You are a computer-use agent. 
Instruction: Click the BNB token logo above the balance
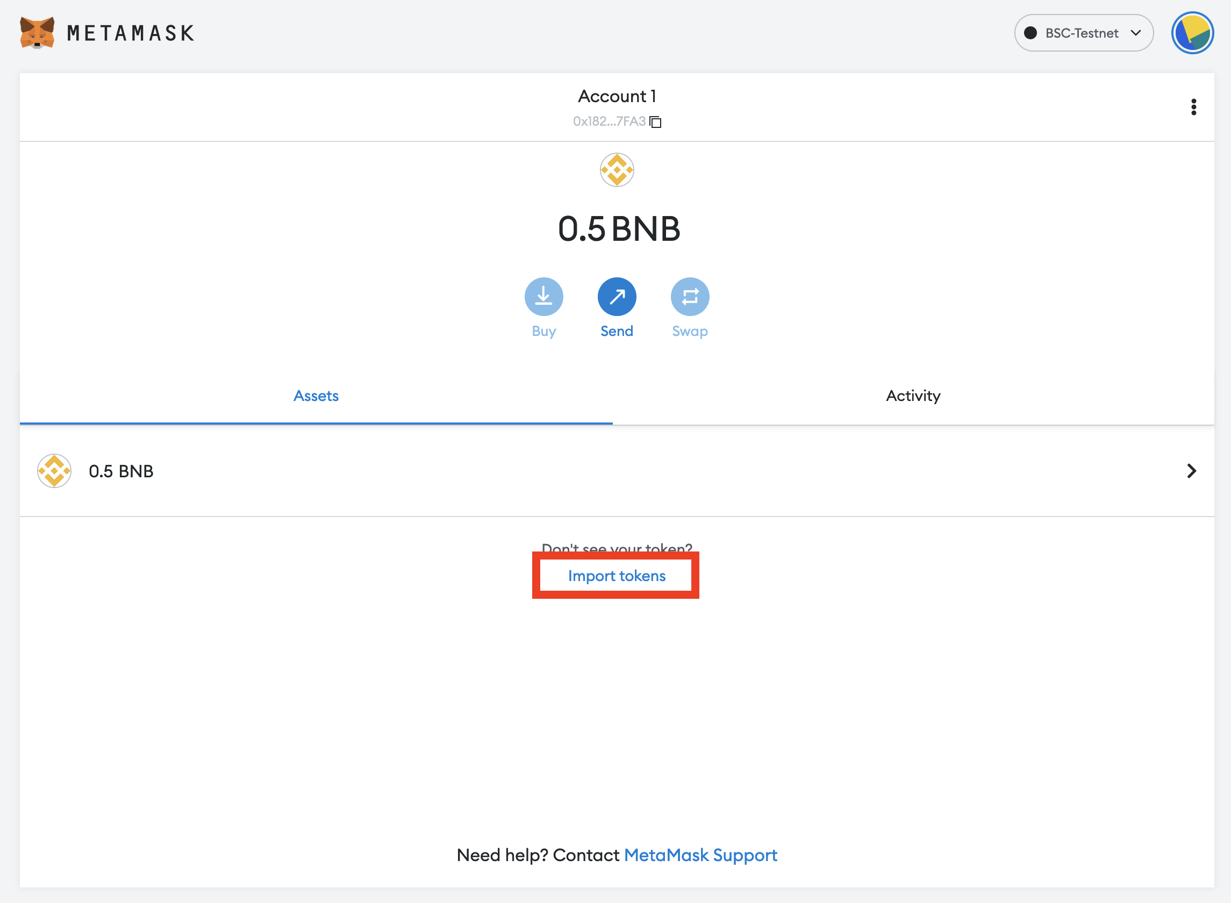coord(617,170)
